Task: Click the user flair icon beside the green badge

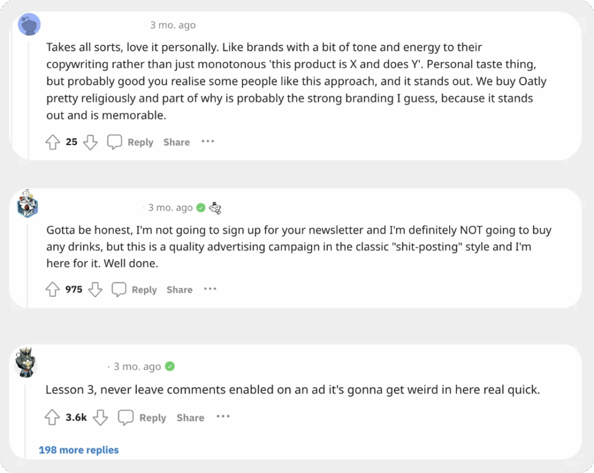Action: pyautogui.click(x=215, y=208)
